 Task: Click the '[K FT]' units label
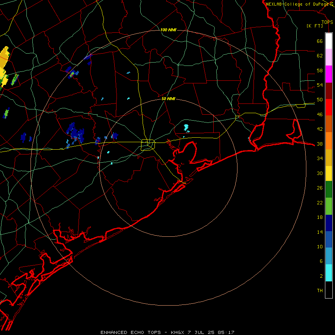[x=315, y=26]
